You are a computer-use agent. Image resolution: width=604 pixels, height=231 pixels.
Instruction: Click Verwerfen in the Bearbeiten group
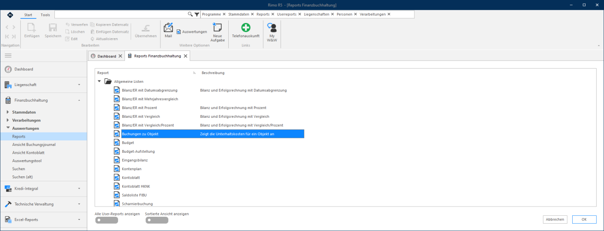click(77, 24)
